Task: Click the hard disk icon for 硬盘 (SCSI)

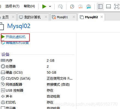Action: (x=3, y=73)
